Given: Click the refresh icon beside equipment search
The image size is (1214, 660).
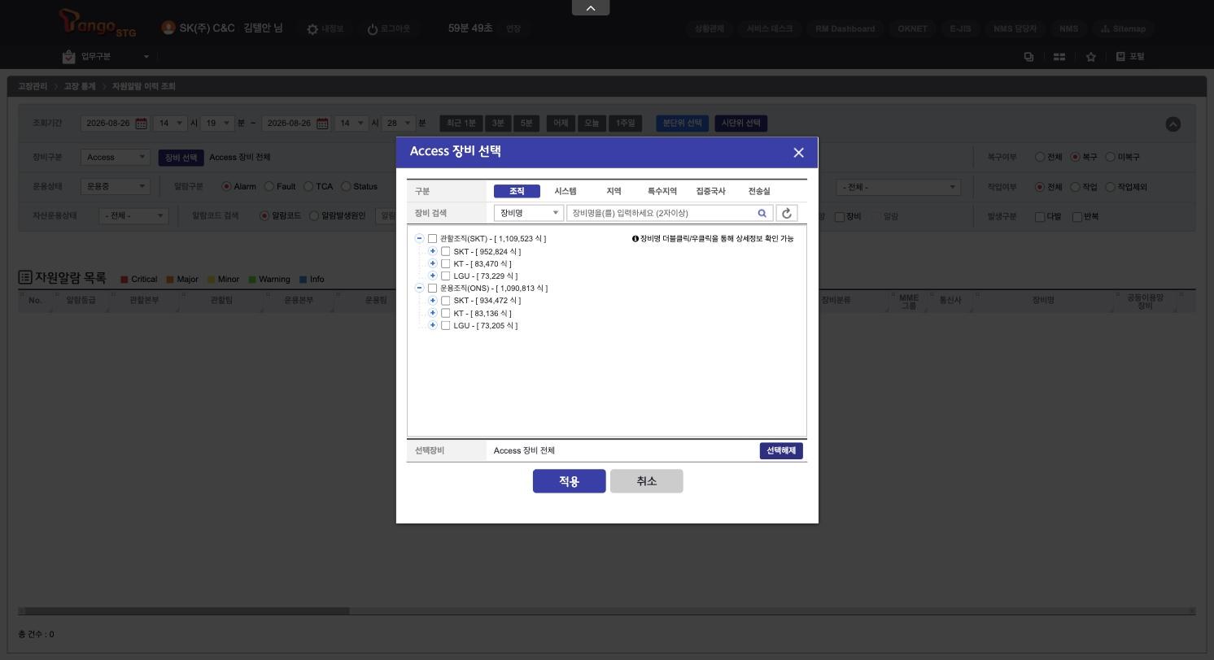Looking at the screenshot, I should click(787, 213).
